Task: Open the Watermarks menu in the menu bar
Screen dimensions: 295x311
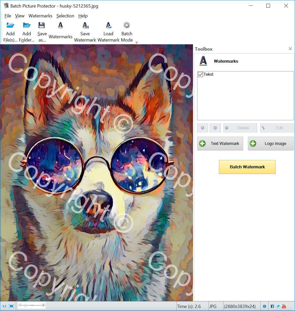Action: pos(40,16)
